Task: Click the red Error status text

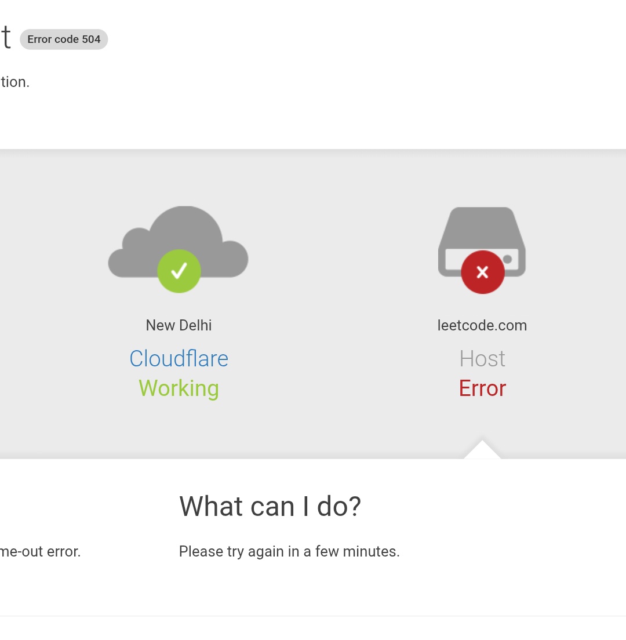Action: pos(482,388)
